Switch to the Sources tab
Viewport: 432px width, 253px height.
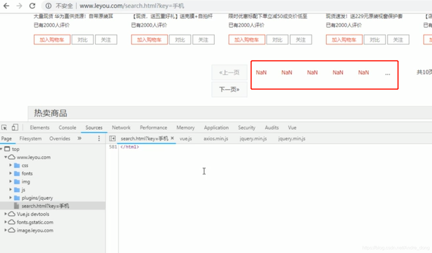94,128
